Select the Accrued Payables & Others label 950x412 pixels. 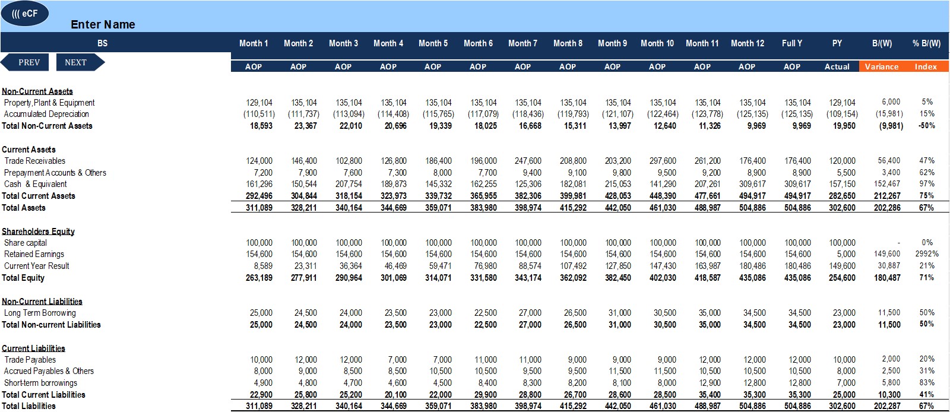(x=49, y=371)
